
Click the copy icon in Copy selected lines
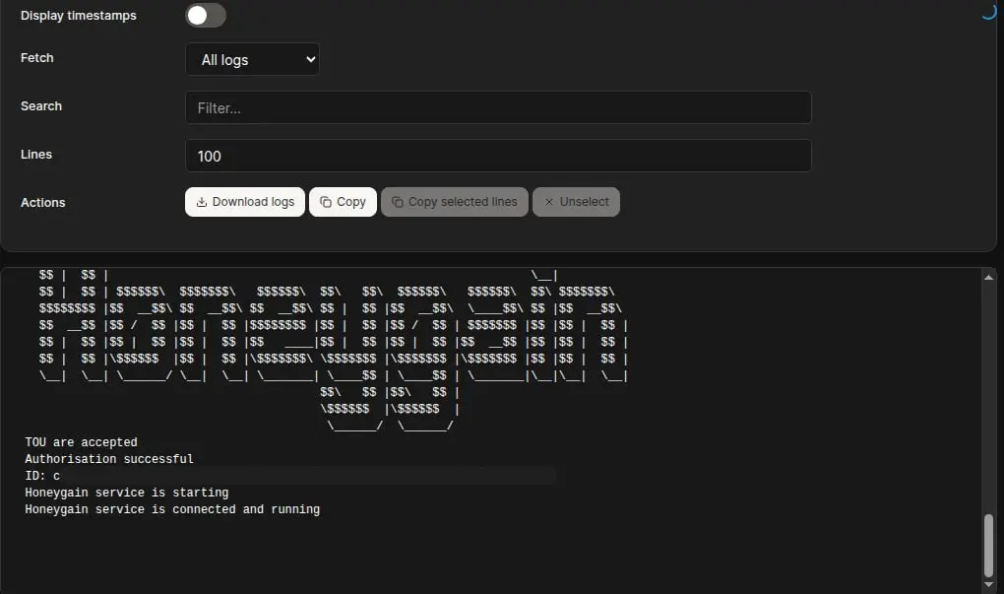pos(398,202)
